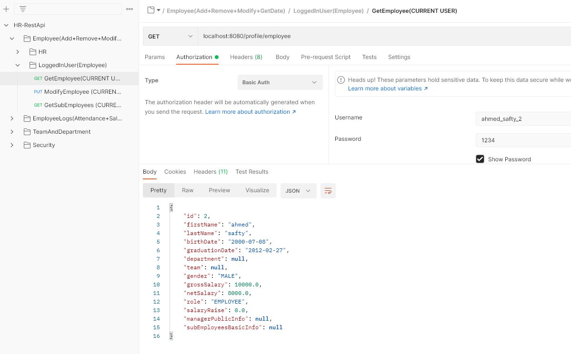Click the Password input field

click(x=523, y=140)
